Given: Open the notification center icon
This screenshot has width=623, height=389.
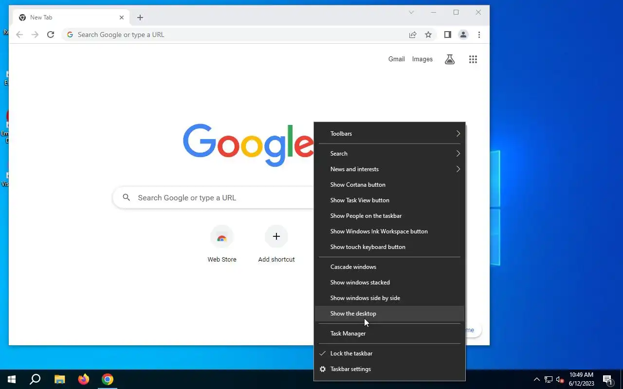Looking at the screenshot, I should [x=607, y=379].
